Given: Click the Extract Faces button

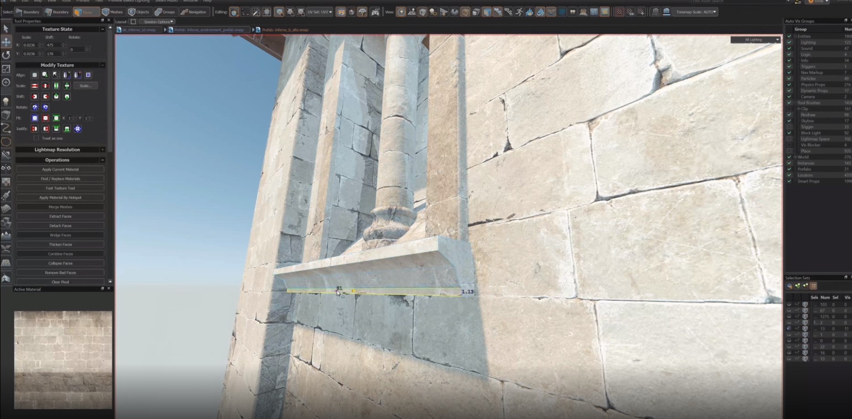Looking at the screenshot, I should (x=60, y=216).
